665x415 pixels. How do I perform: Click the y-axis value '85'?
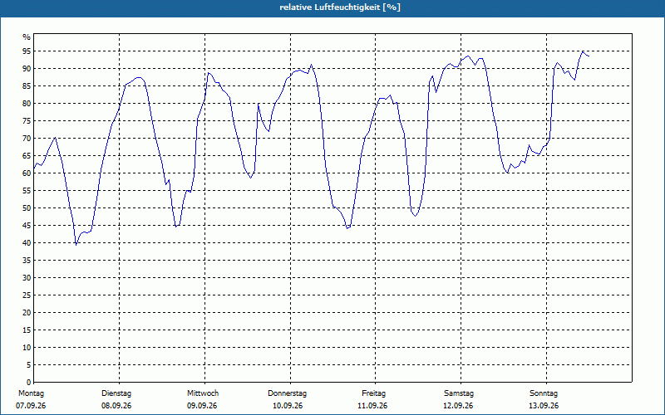tap(27, 86)
